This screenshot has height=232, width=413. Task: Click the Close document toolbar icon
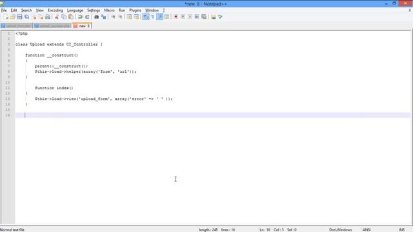[x=34, y=17]
